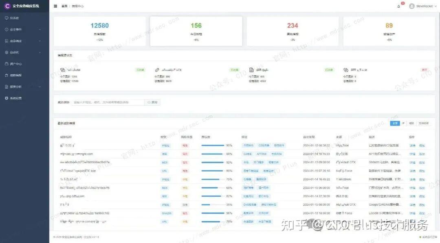Click 添加 for the 96% confidence row
Image resolution: width=440 pixels, height=243 pixels.
(x=422, y=213)
